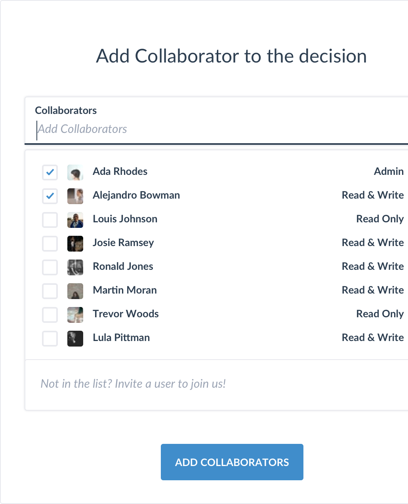
Task: Open Ada Rhodes' Admin permission dropdown
Action: click(388, 171)
